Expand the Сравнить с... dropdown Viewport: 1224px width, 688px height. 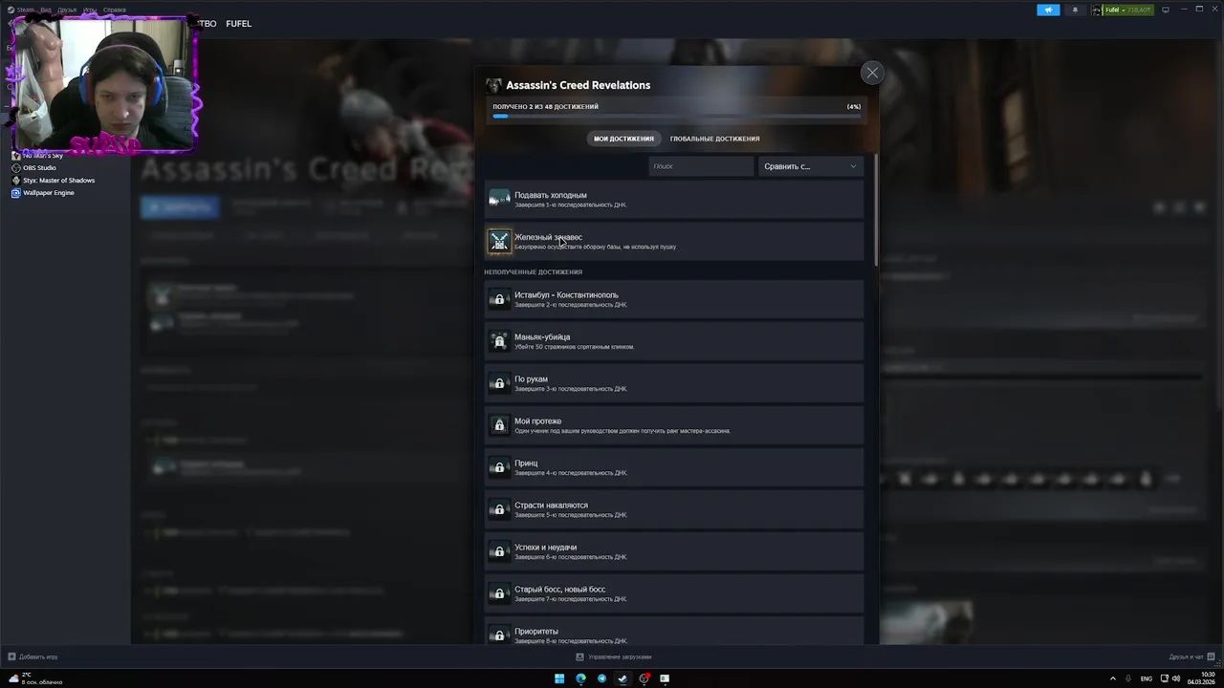pos(811,166)
